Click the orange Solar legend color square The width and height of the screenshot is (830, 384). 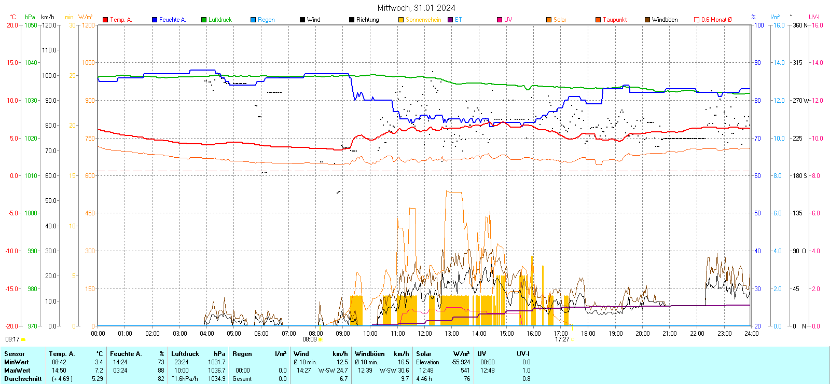pos(549,20)
